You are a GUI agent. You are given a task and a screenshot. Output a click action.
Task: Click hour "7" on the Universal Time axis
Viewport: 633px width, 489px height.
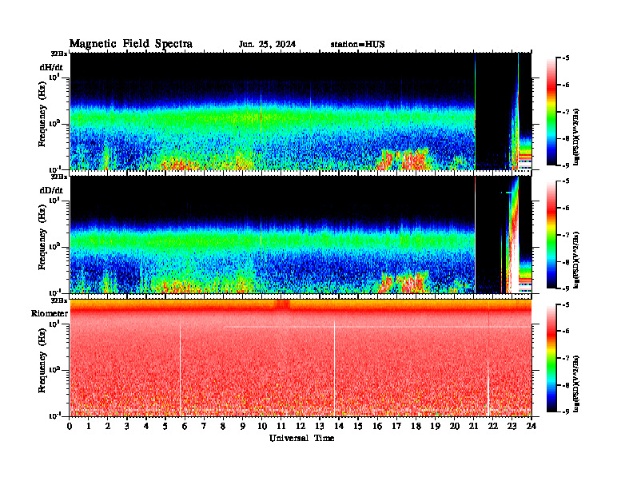pos(204,426)
